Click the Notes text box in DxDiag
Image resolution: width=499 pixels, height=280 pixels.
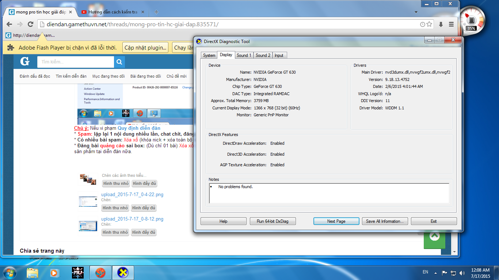pyautogui.click(x=329, y=193)
